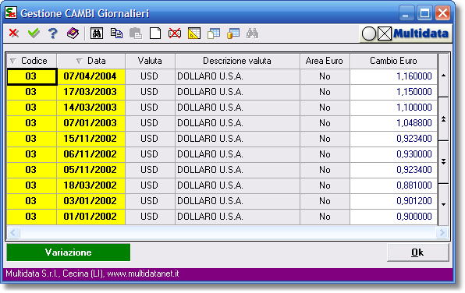Screen dimensions: 465x293
Task: Select date cell 05/11/2002
Action: point(91,170)
